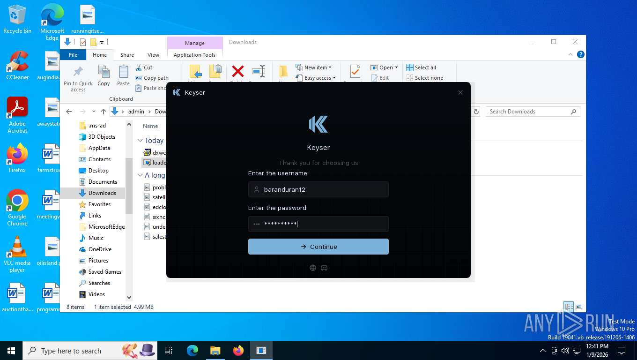637x360 pixels.
Task: Show hidden system tray icons
Action: [x=543, y=351]
